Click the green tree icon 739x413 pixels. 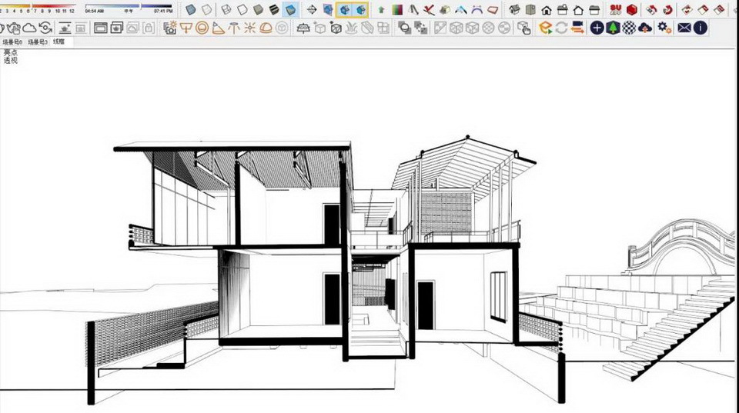pyautogui.click(x=613, y=28)
